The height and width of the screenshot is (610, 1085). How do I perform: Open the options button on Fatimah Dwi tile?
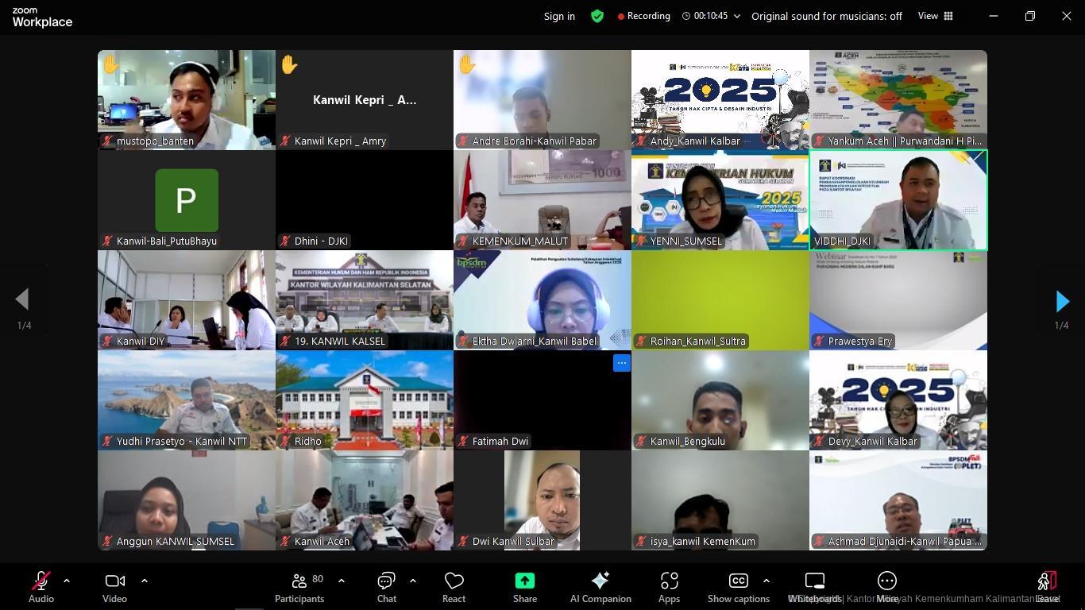tap(621, 363)
